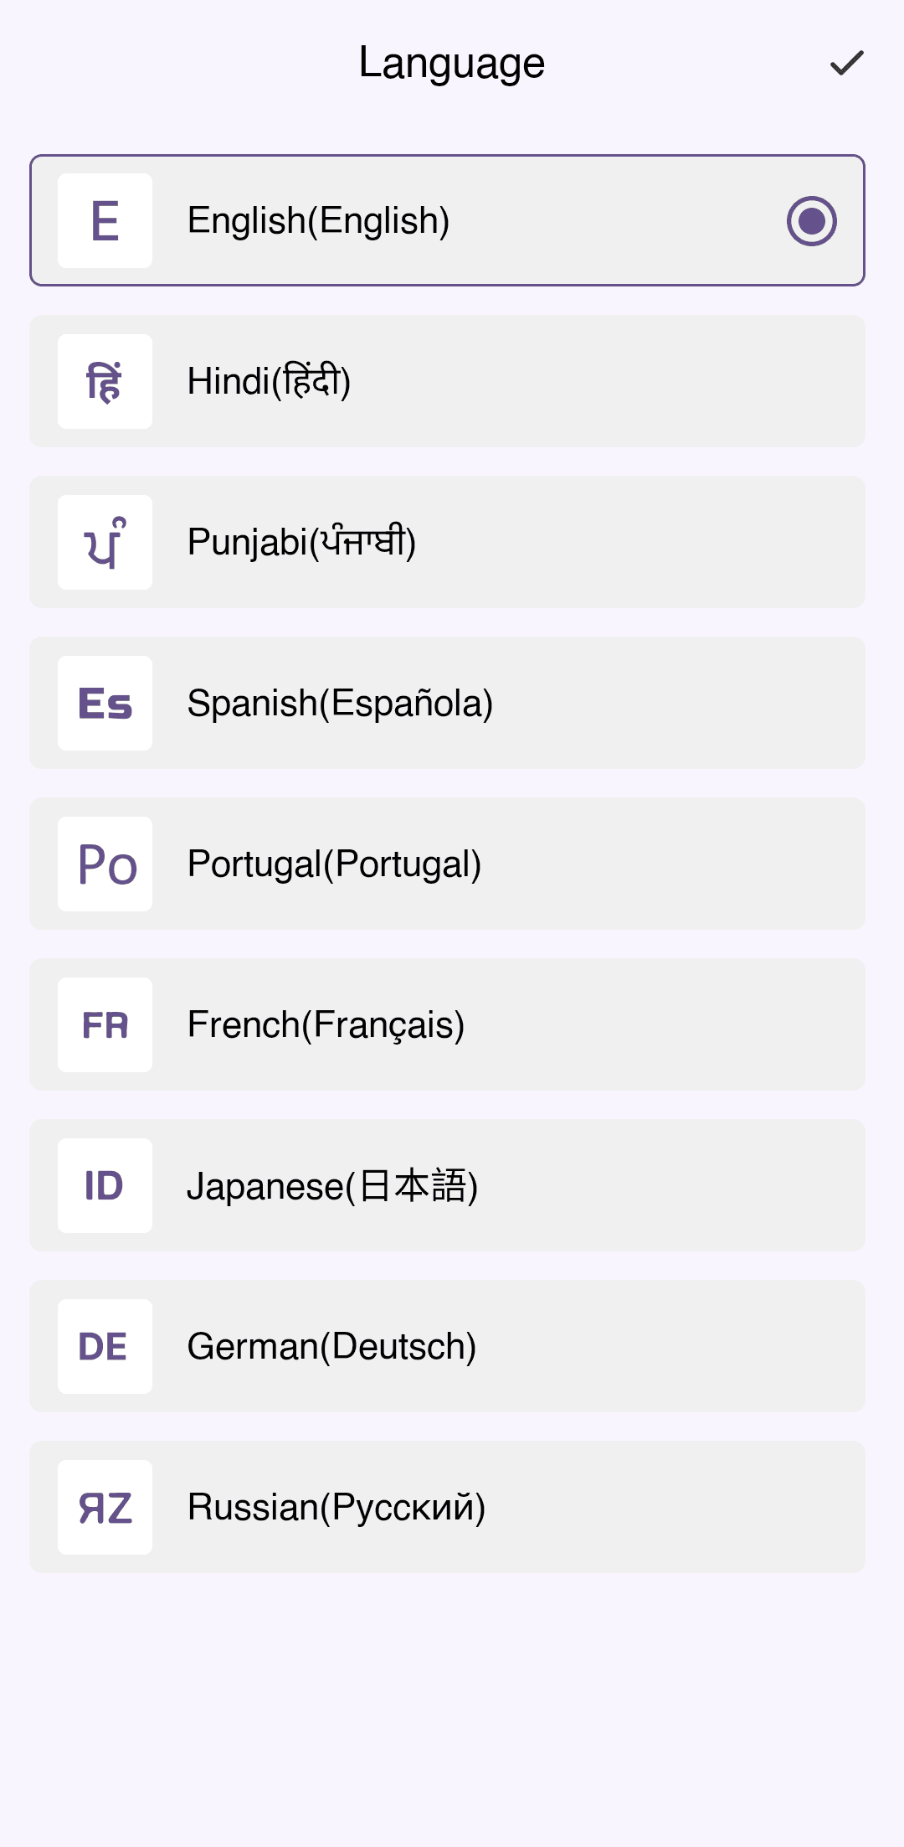The width and height of the screenshot is (904, 1847).
Task: Click the English(English) label text
Action: point(318,221)
